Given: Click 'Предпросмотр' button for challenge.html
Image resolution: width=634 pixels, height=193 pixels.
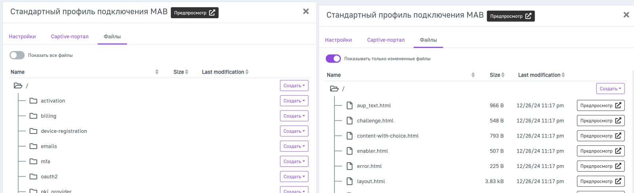Looking at the screenshot, I should coord(600,121).
